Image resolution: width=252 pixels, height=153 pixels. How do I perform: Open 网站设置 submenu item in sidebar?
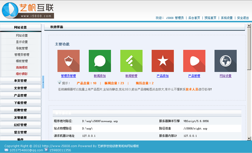(x=22, y=36)
